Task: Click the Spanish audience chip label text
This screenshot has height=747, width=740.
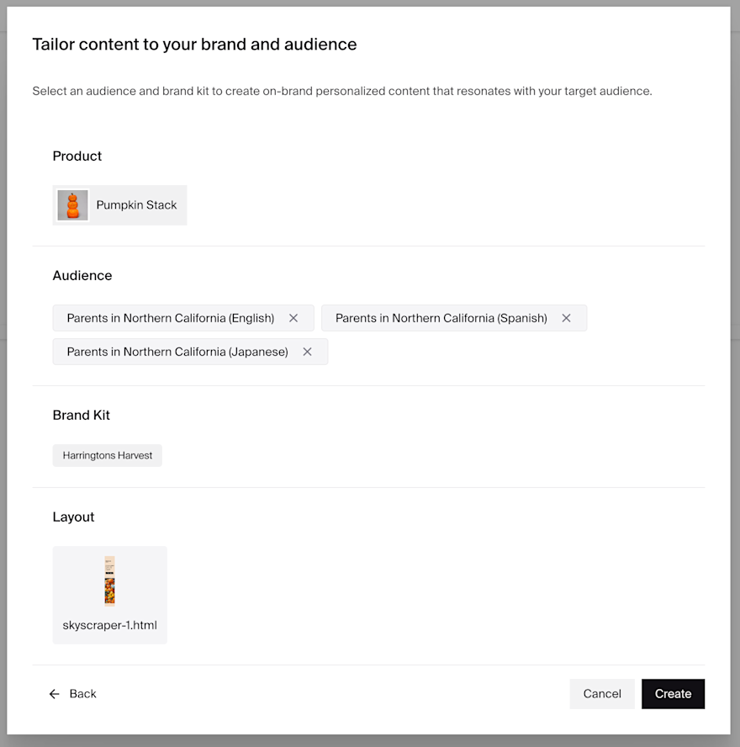Action: pyautogui.click(x=441, y=318)
